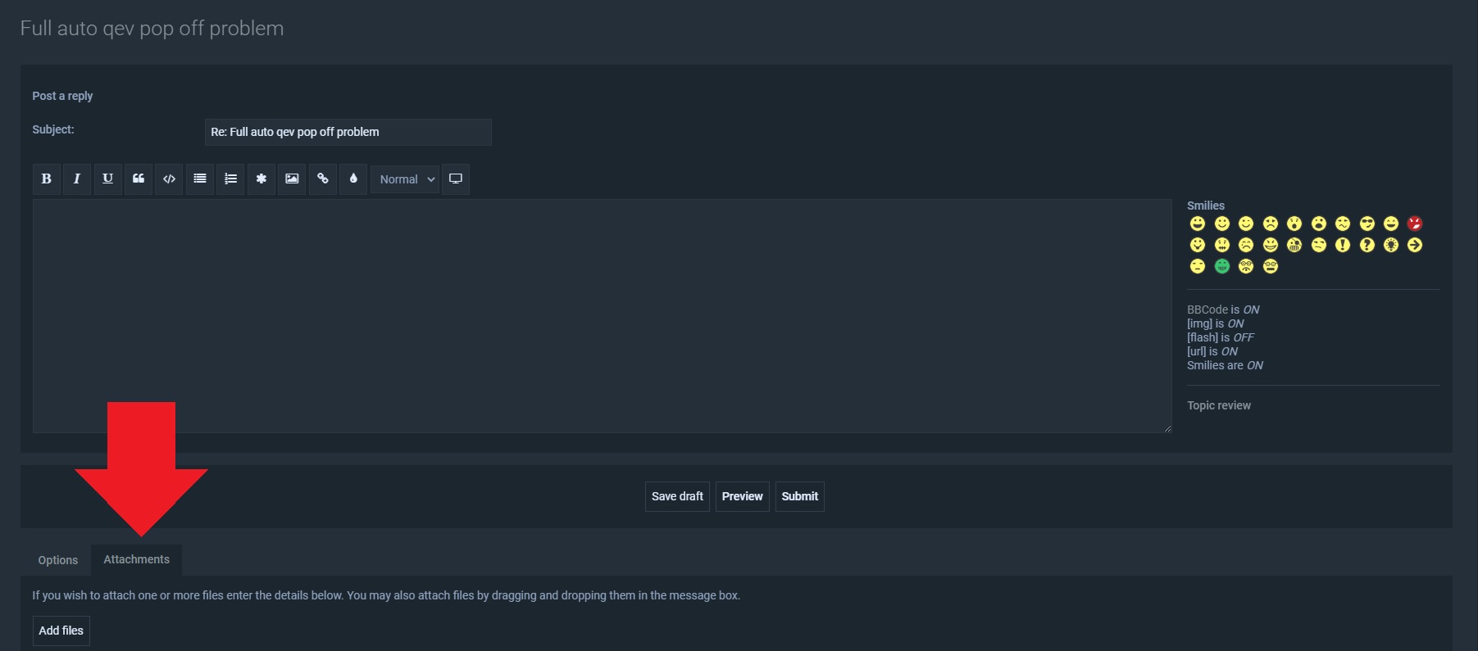Viewport: 1478px width, 651px height.
Task: Apply italic formatting to text
Action: click(77, 179)
